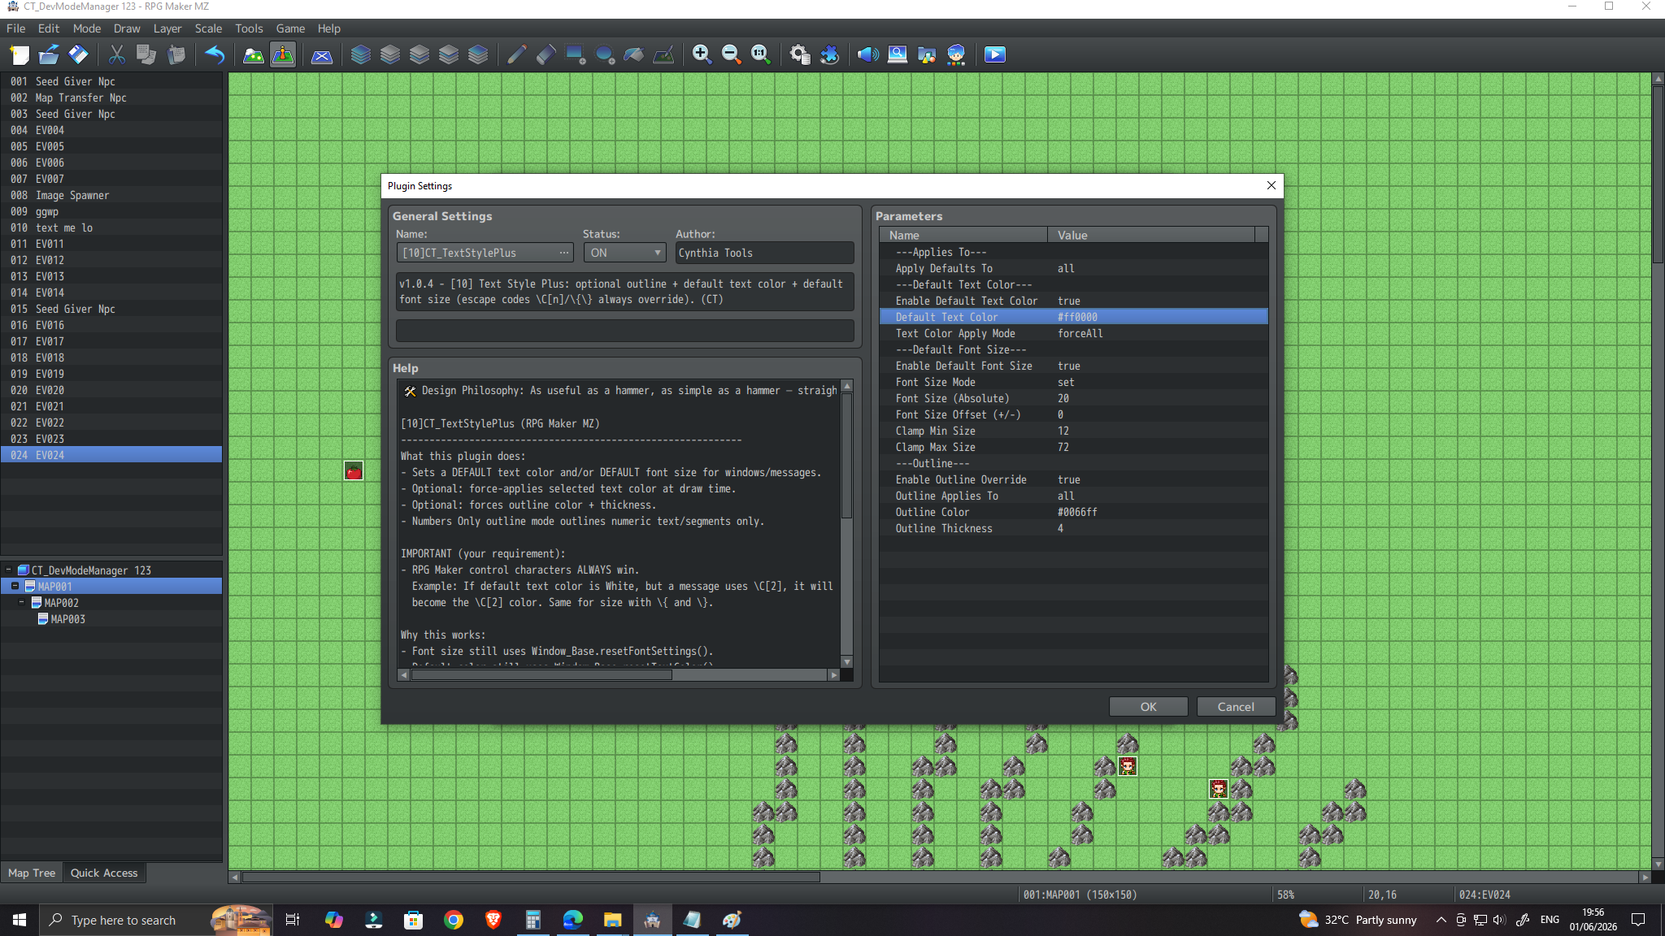Open Plugin Manager puzzle icon
This screenshot has height=936, width=1665.
(829, 54)
